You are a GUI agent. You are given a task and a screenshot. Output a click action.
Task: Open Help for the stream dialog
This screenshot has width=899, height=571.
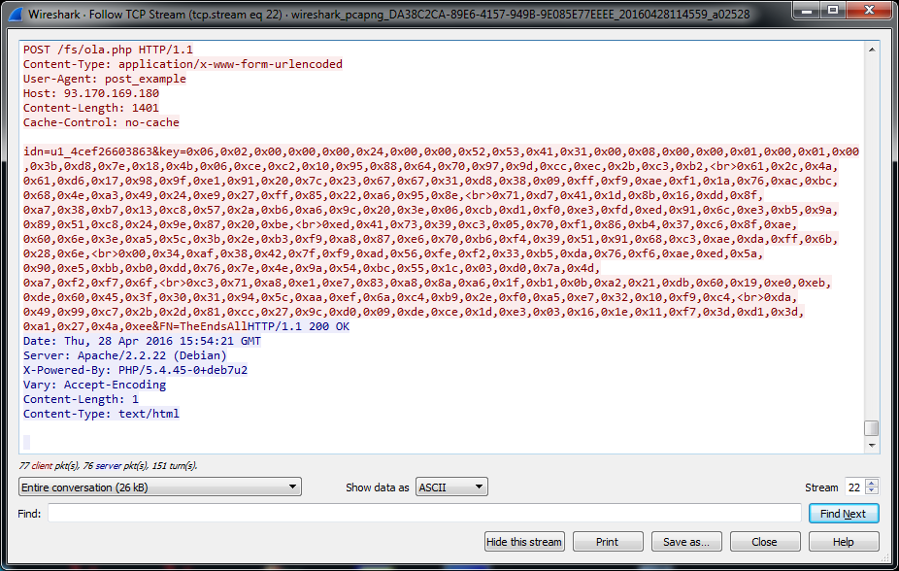click(x=843, y=542)
